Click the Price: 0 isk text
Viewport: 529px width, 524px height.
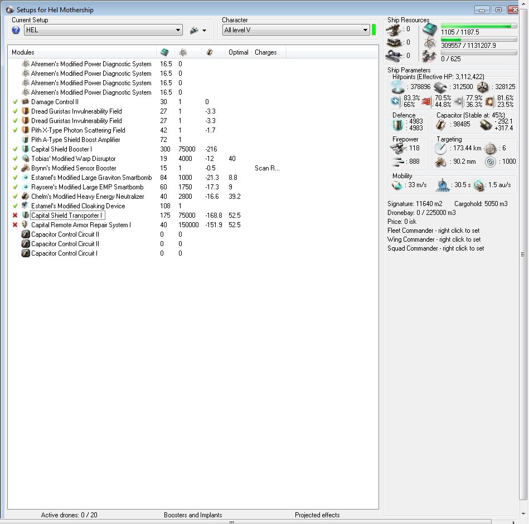pos(402,222)
